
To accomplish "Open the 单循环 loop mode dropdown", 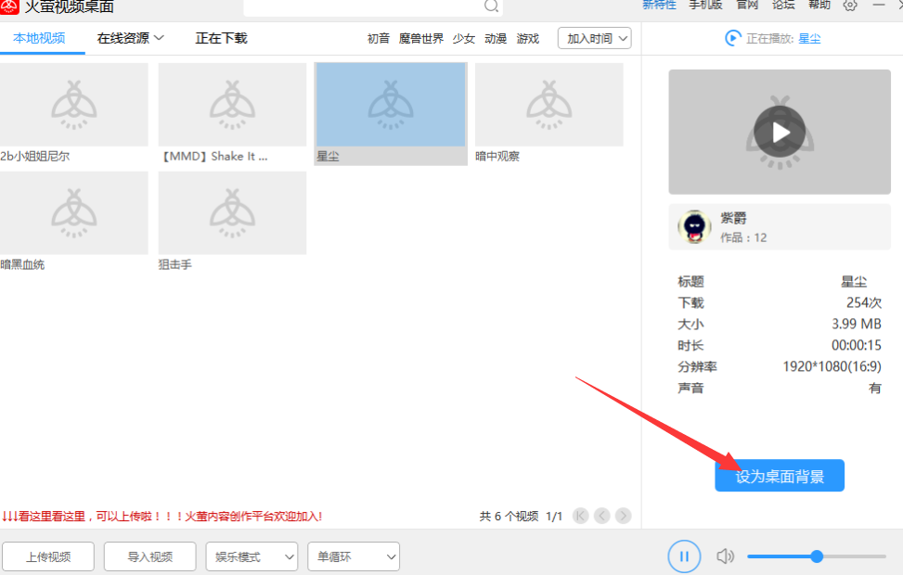I will click(x=354, y=556).
